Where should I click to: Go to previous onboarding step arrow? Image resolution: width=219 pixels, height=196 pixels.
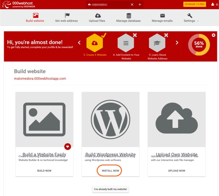tap(79, 42)
